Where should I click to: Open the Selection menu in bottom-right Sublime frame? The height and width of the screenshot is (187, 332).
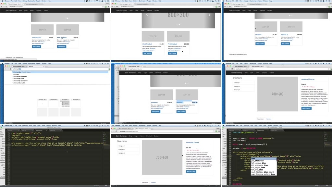tap(246, 126)
